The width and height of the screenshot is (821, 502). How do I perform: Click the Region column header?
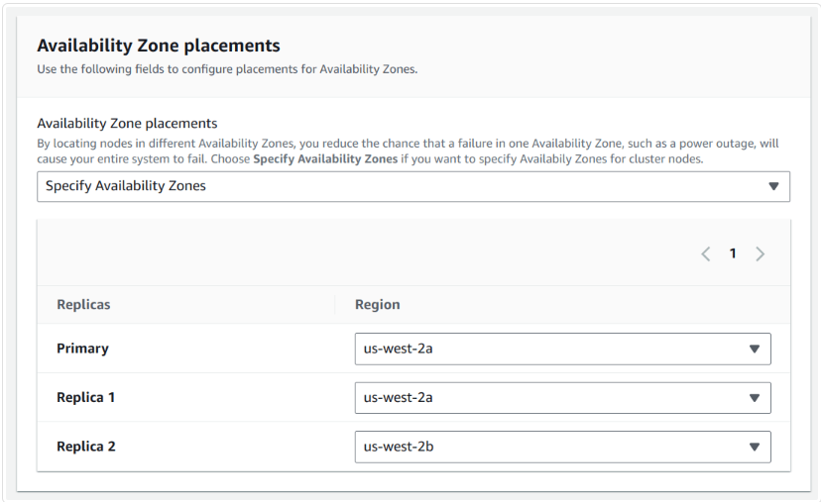pyautogui.click(x=377, y=305)
